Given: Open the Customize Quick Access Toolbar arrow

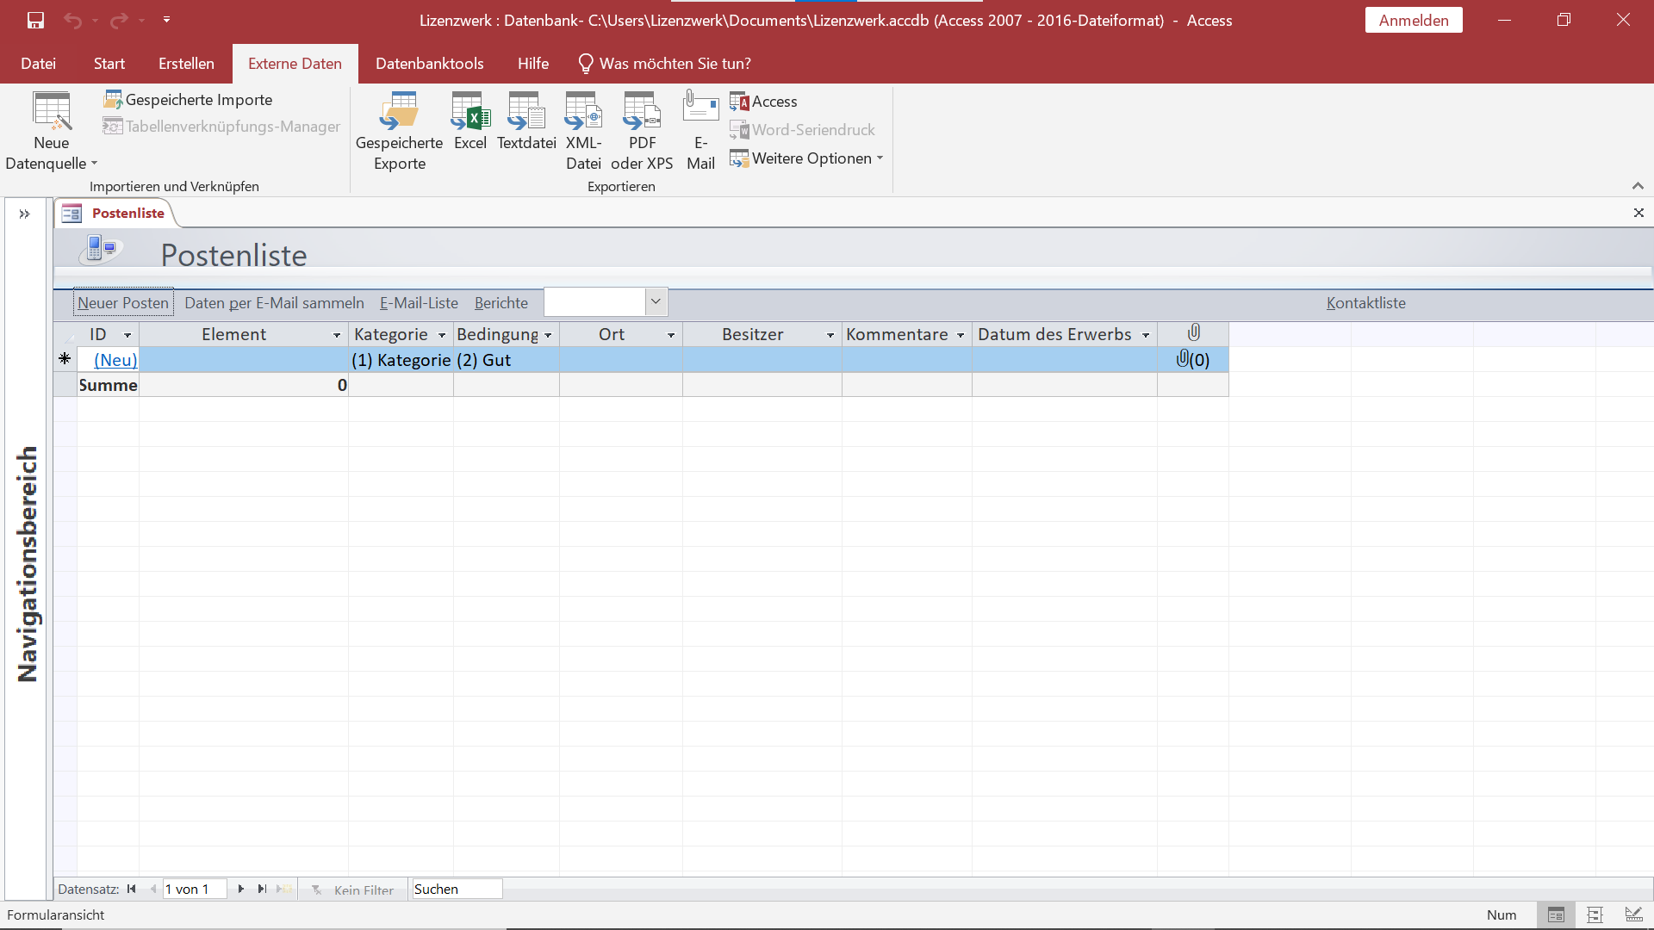Looking at the screenshot, I should pyautogui.click(x=166, y=20).
